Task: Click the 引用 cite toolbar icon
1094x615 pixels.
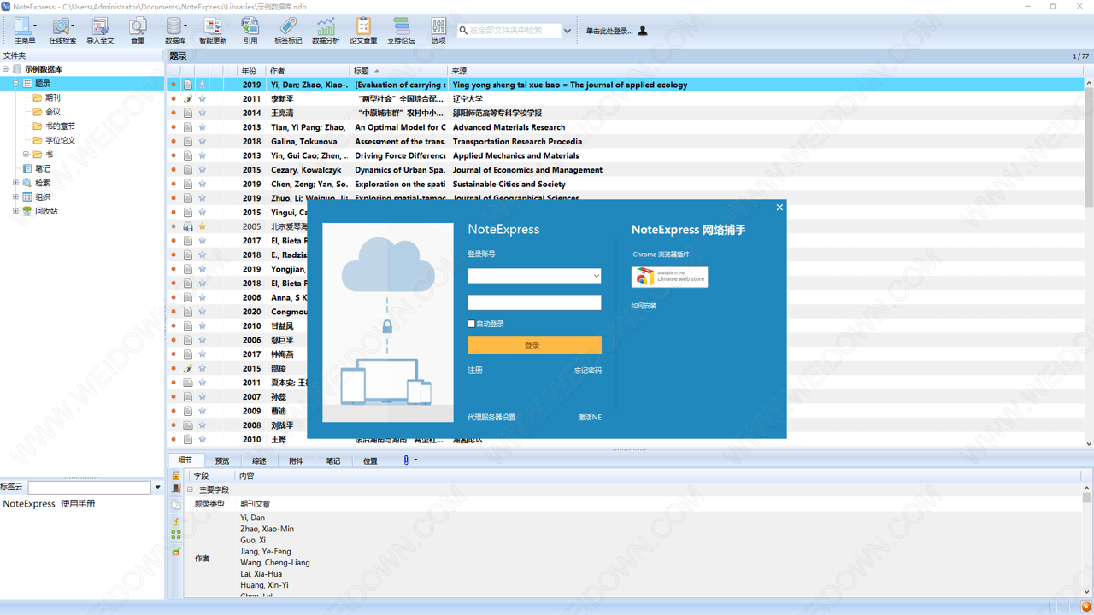Action: [250, 30]
